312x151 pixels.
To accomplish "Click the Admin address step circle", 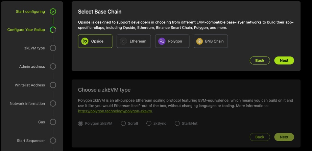I will [53, 66].
